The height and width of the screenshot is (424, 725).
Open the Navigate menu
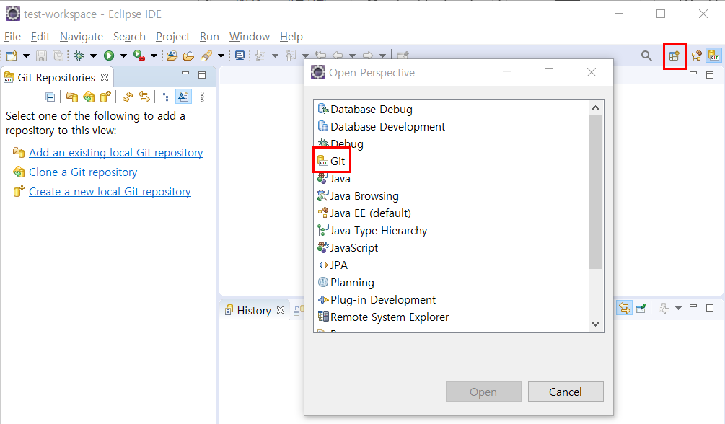pyautogui.click(x=82, y=37)
